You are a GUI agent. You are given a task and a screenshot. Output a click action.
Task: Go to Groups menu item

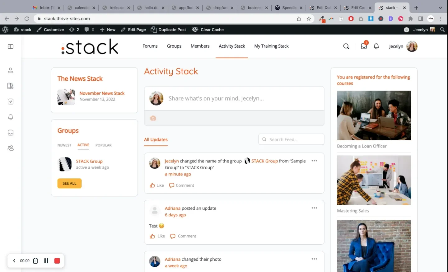click(x=174, y=46)
